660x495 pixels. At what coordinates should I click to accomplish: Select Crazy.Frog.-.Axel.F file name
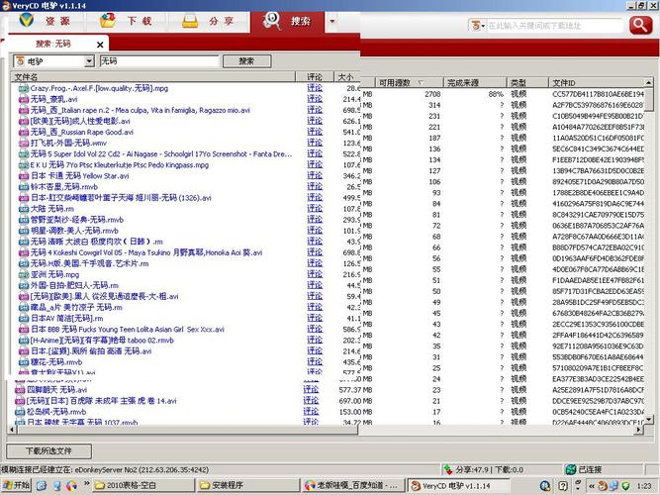[99, 88]
